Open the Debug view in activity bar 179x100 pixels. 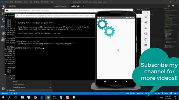[x=3, y=27]
